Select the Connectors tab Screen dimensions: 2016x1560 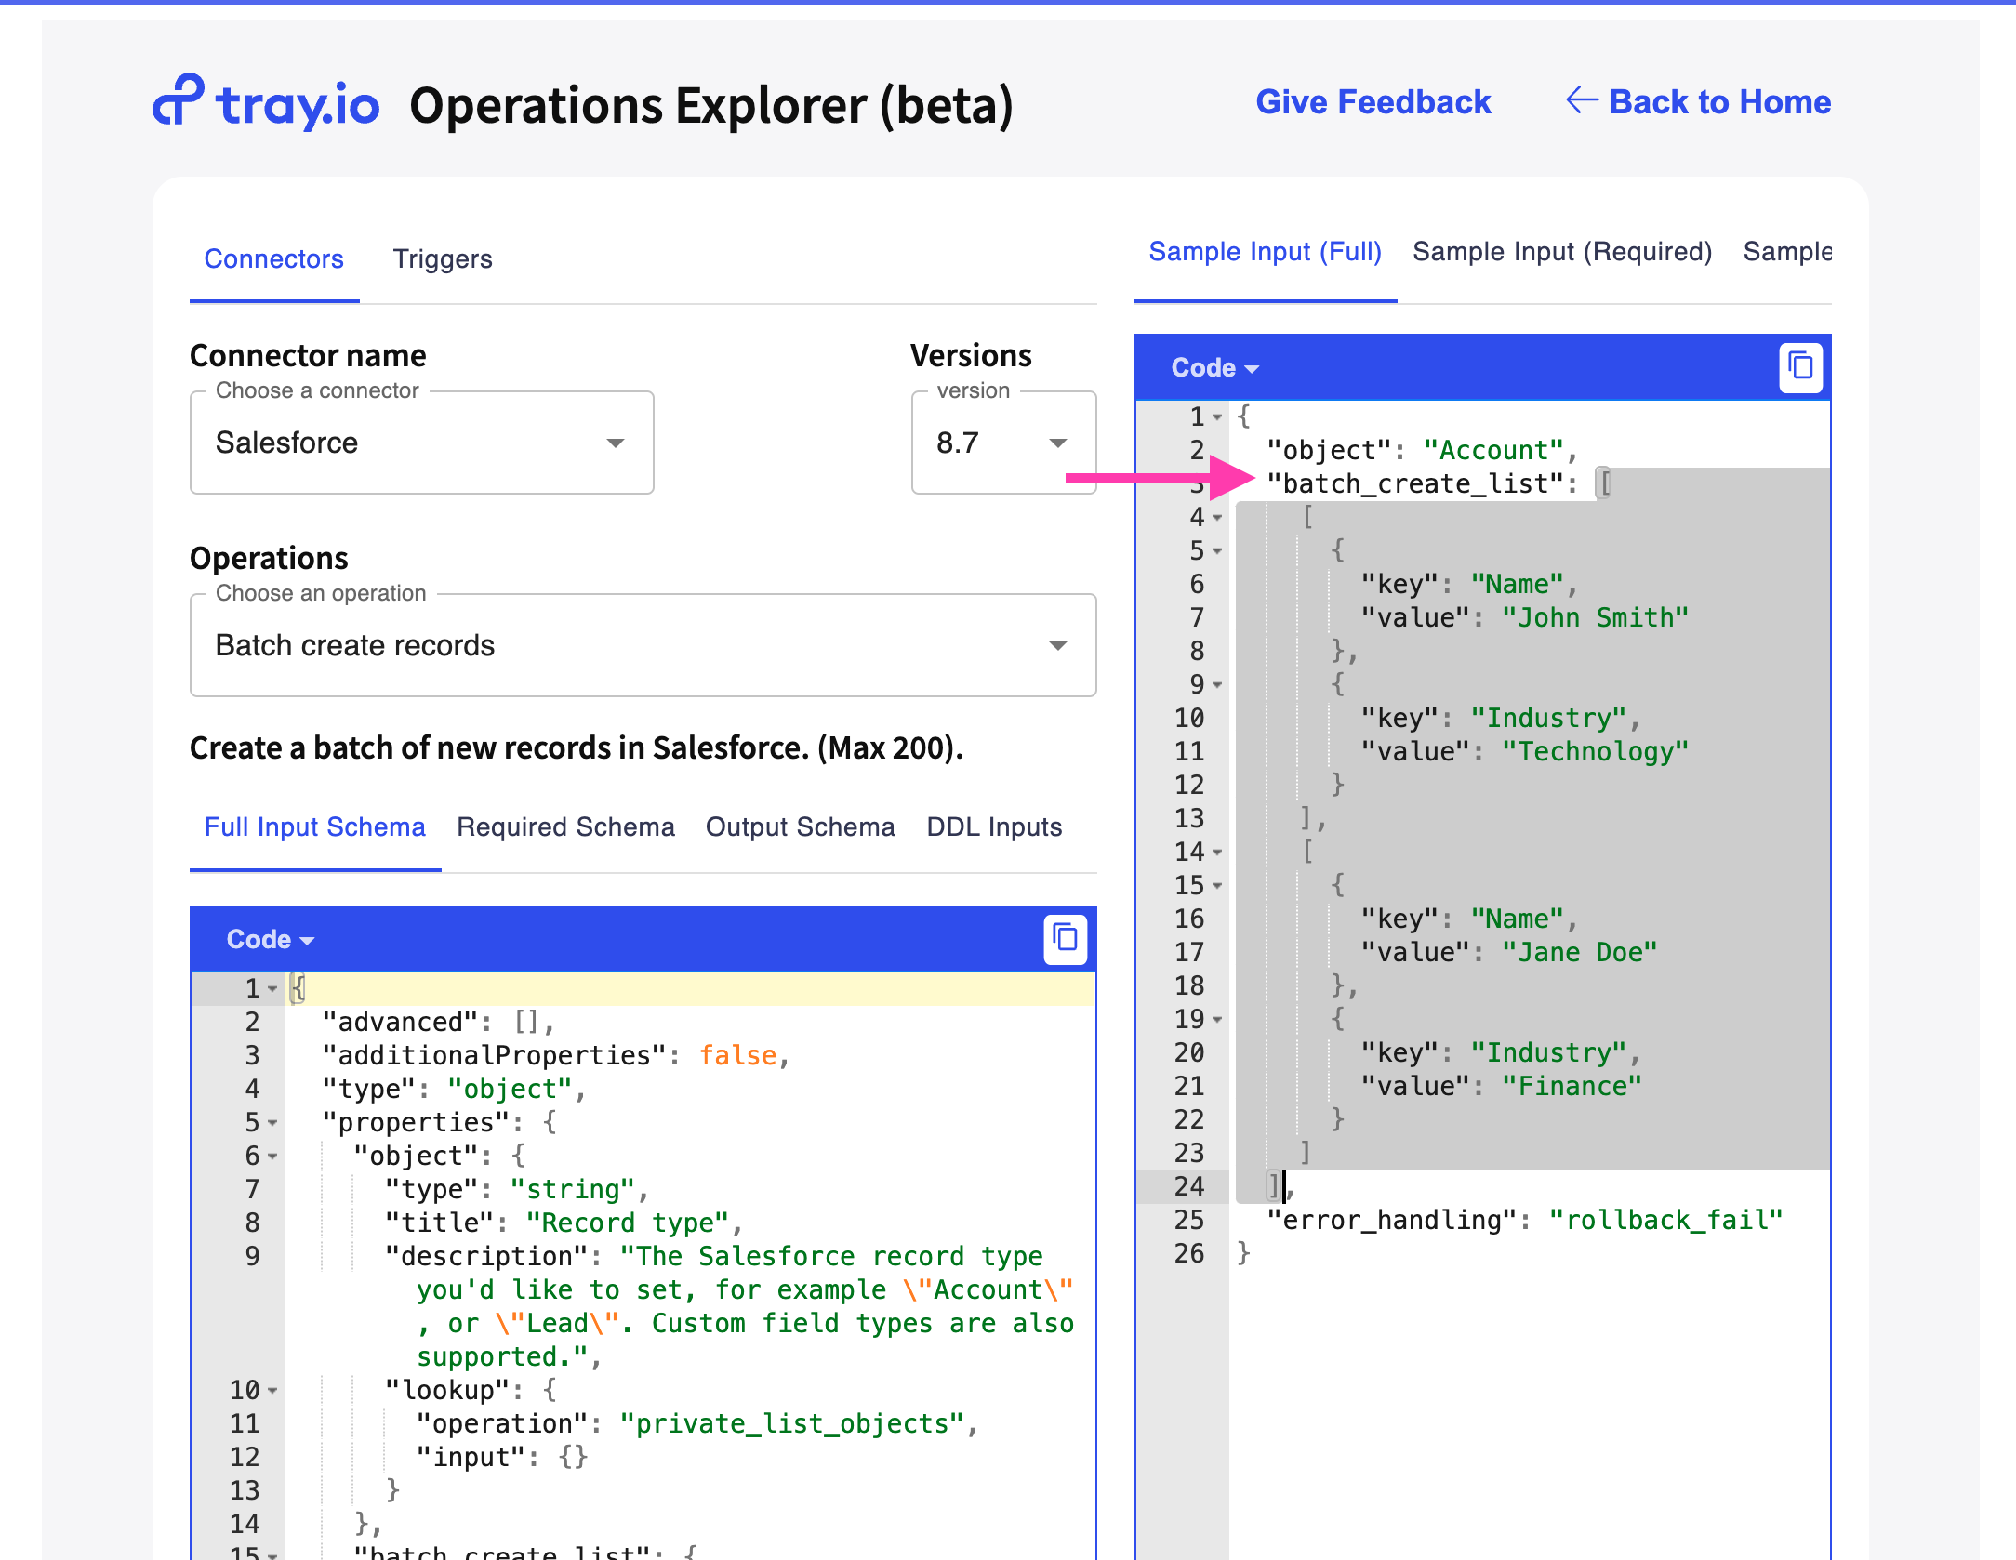pyautogui.click(x=273, y=258)
